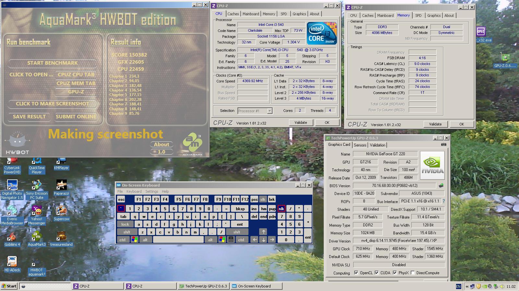Click SUBMIT ONLINE button
The width and height of the screenshot is (519, 291).
pyautogui.click(x=76, y=117)
